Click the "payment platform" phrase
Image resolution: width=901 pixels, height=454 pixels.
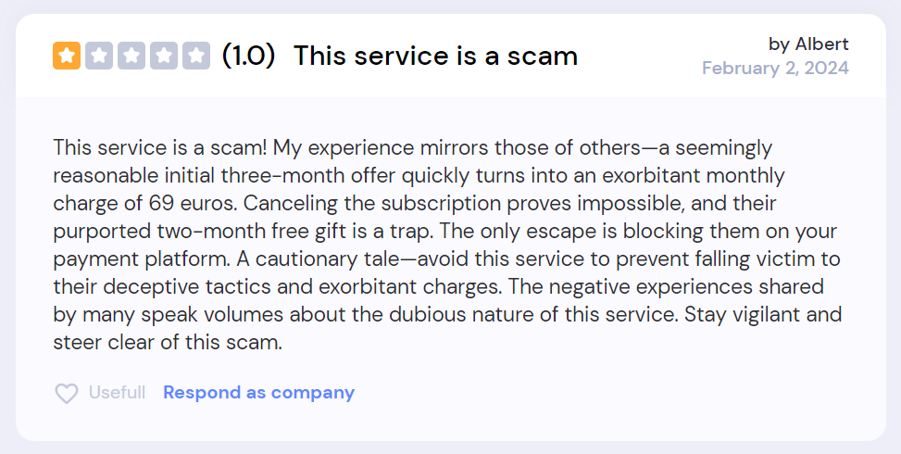(142, 259)
